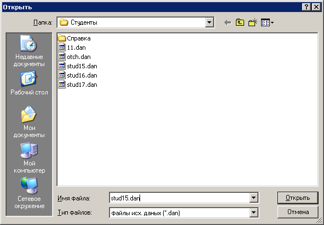
Task: Select the file 11.dan
Action: pos(72,48)
